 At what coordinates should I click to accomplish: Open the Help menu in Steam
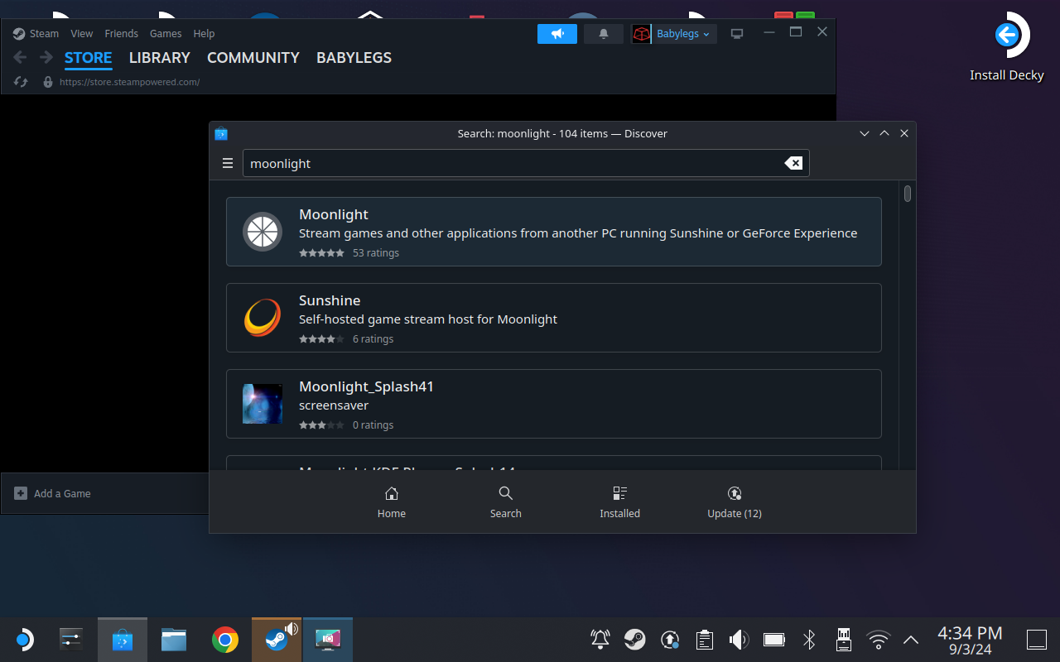coord(204,34)
